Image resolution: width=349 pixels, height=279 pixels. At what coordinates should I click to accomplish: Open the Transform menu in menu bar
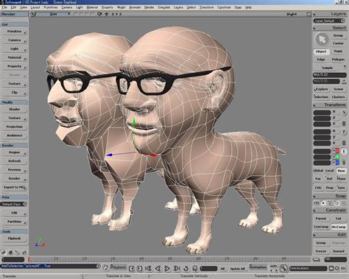tap(206, 7)
